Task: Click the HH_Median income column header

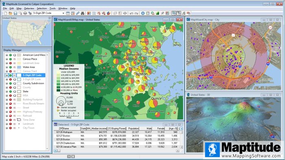Action: [x=96, y=128]
